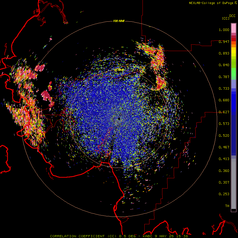This screenshot has width=238, height=238.
Task: Click the 0.893 scale value
Action: pyautogui.click(x=224, y=53)
